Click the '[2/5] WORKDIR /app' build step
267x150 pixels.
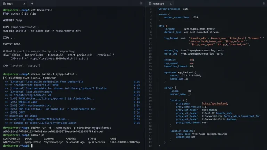point(21,102)
